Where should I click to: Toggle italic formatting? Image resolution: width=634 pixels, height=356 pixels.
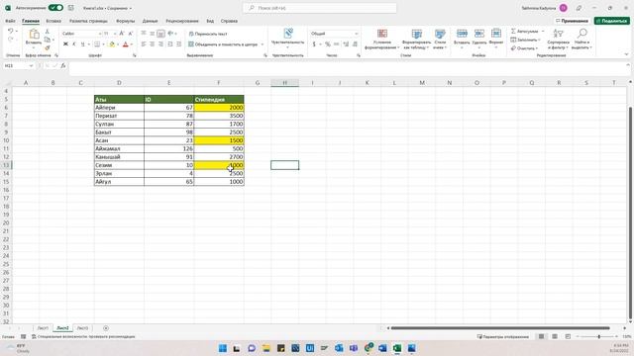[74, 44]
